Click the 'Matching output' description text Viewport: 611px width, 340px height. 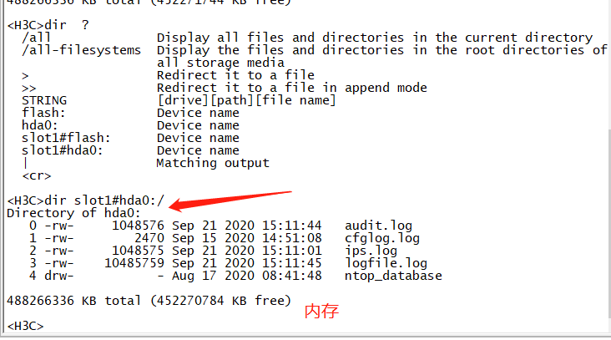point(213,163)
